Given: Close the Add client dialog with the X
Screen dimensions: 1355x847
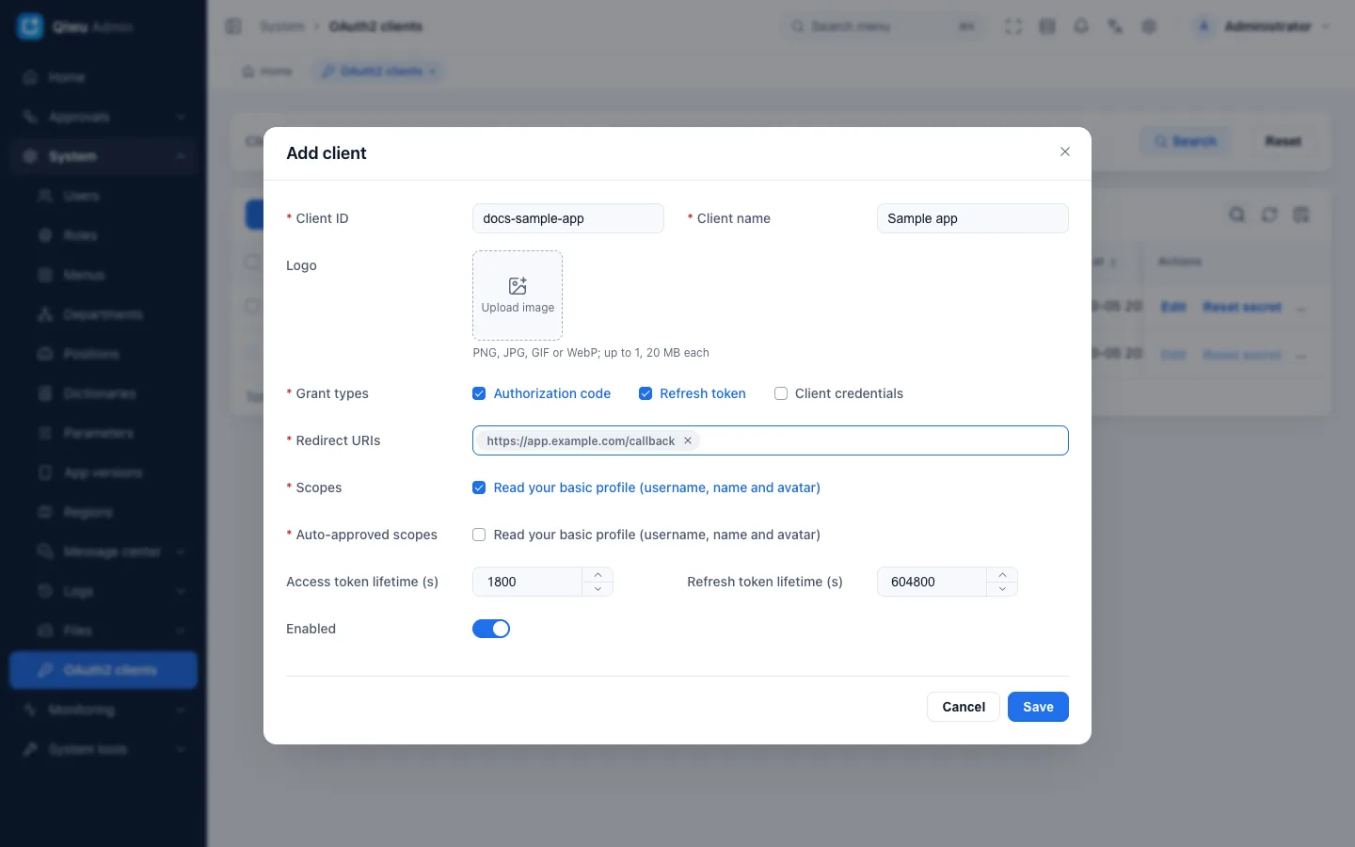Looking at the screenshot, I should coord(1065,152).
